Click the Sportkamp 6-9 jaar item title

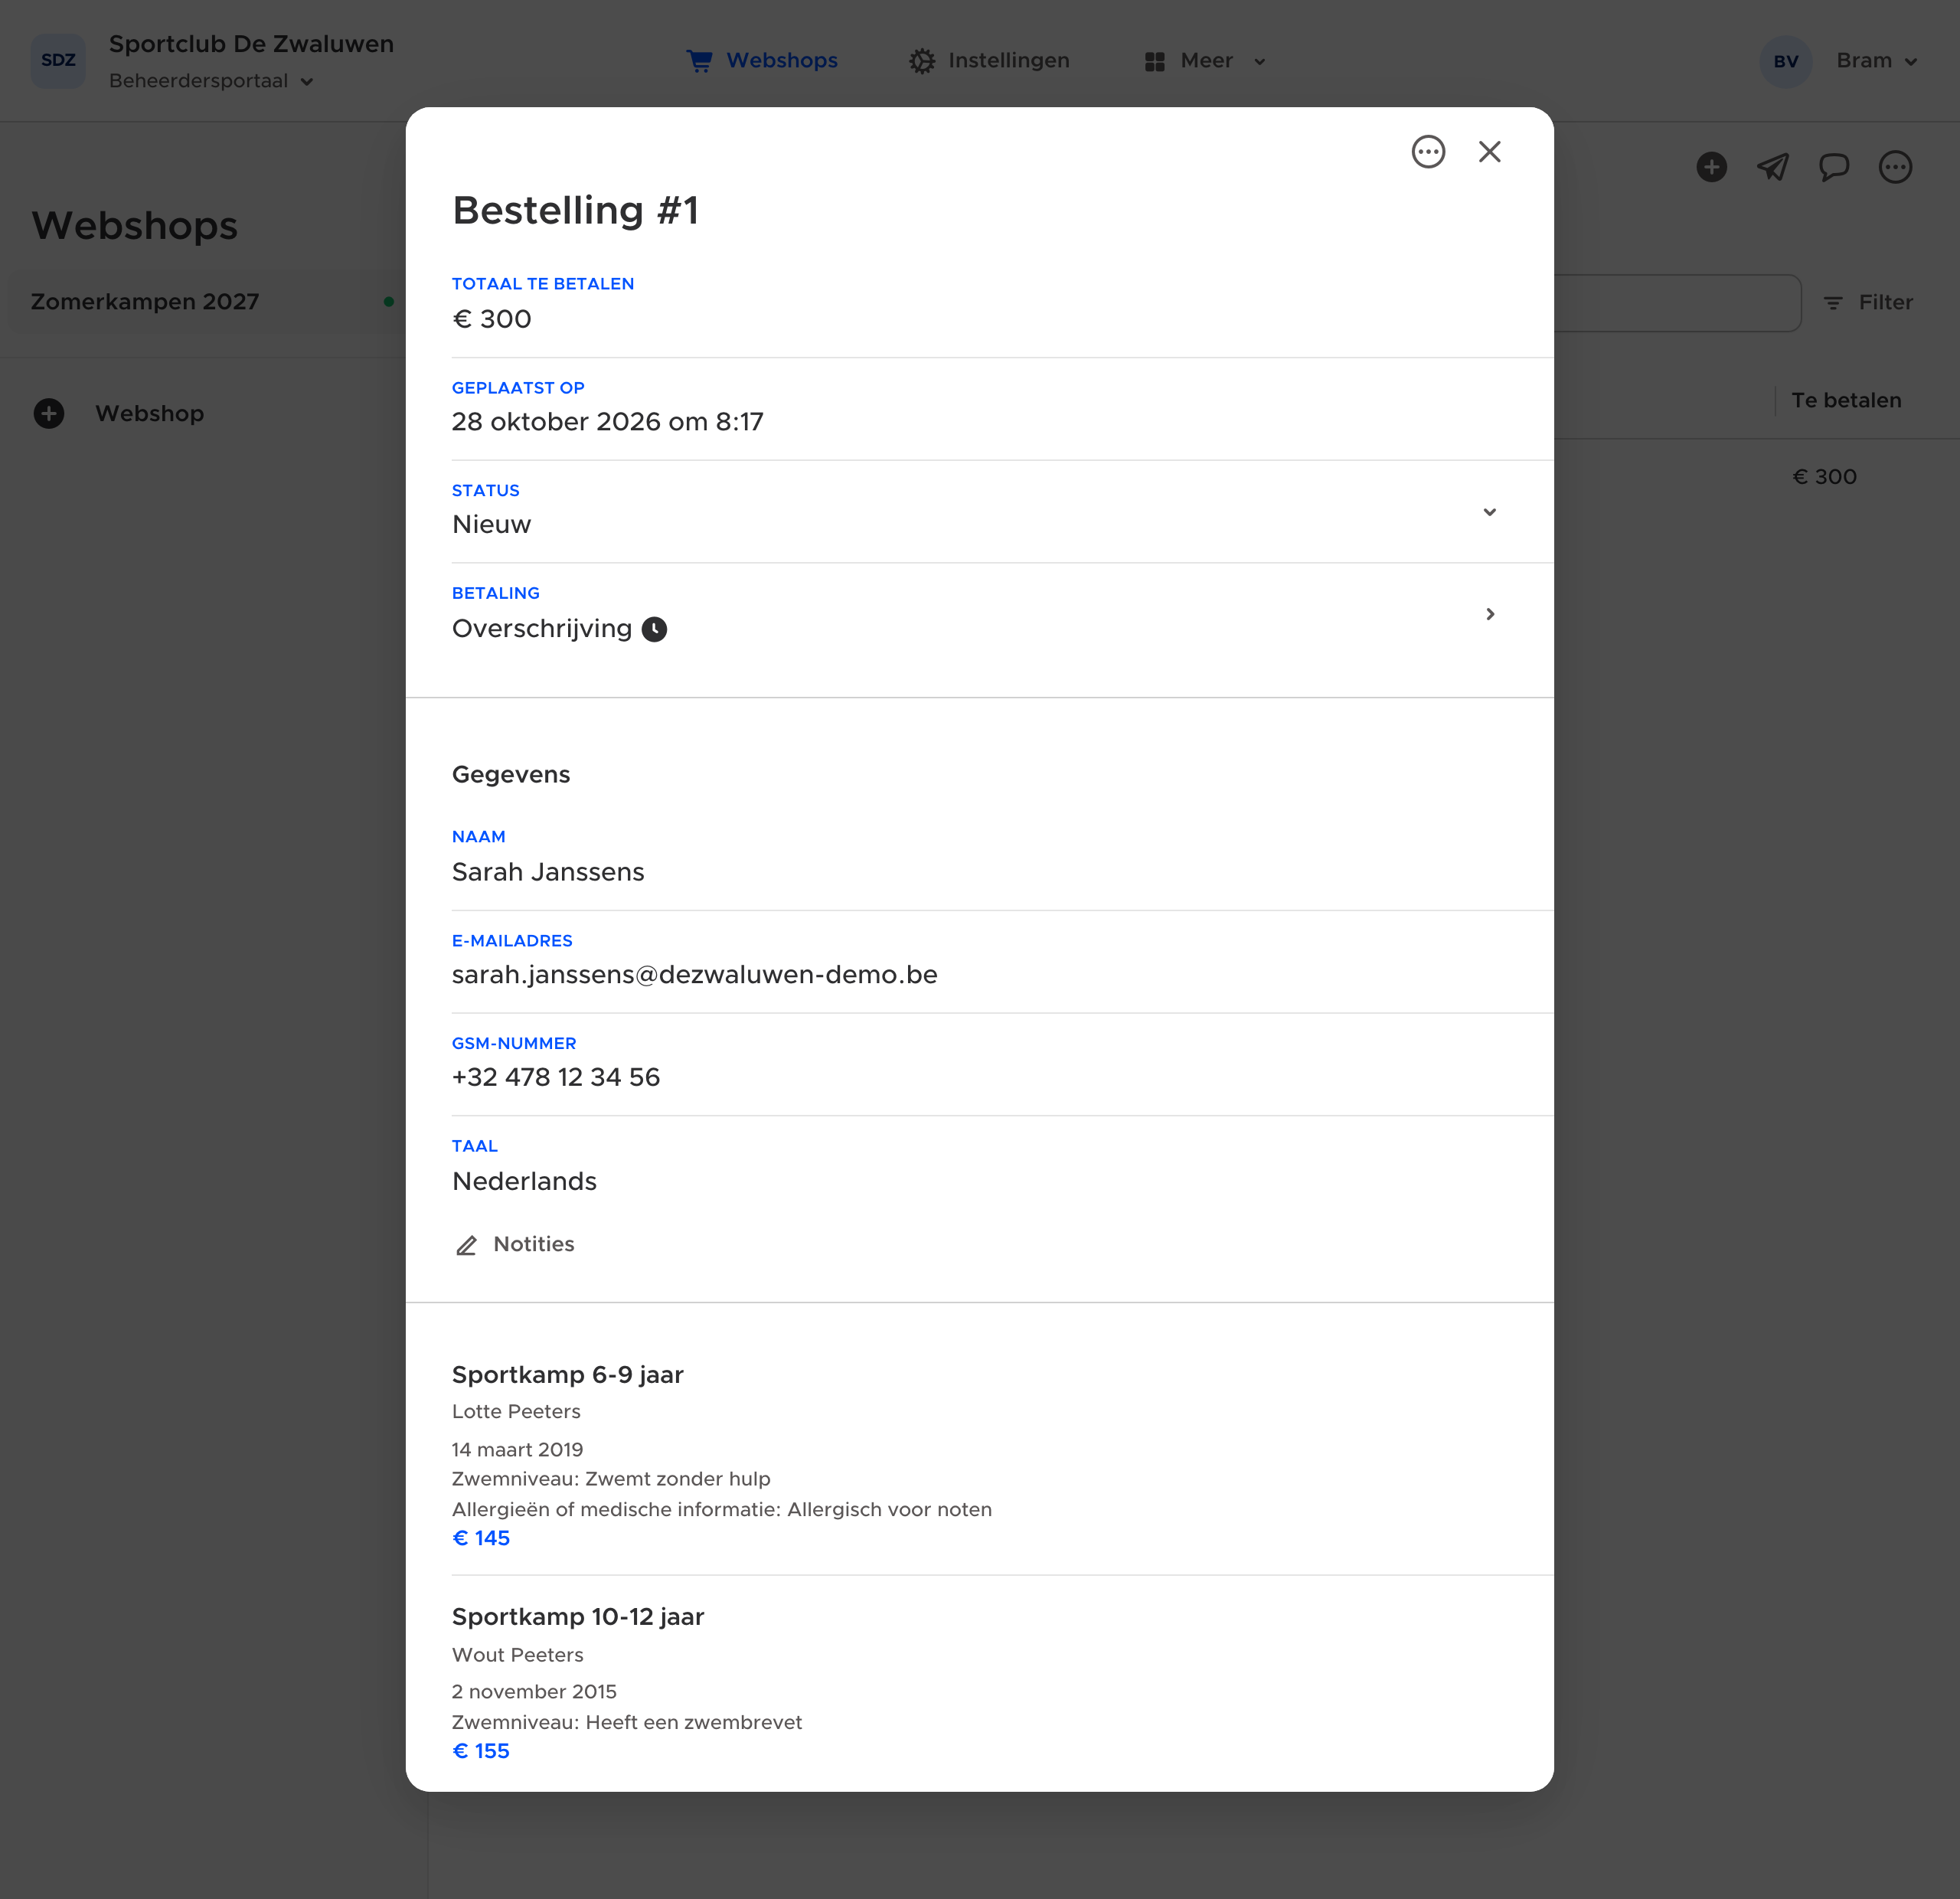click(568, 1374)
